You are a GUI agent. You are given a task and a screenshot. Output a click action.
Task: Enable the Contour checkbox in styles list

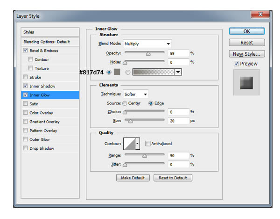click(30, 59)
